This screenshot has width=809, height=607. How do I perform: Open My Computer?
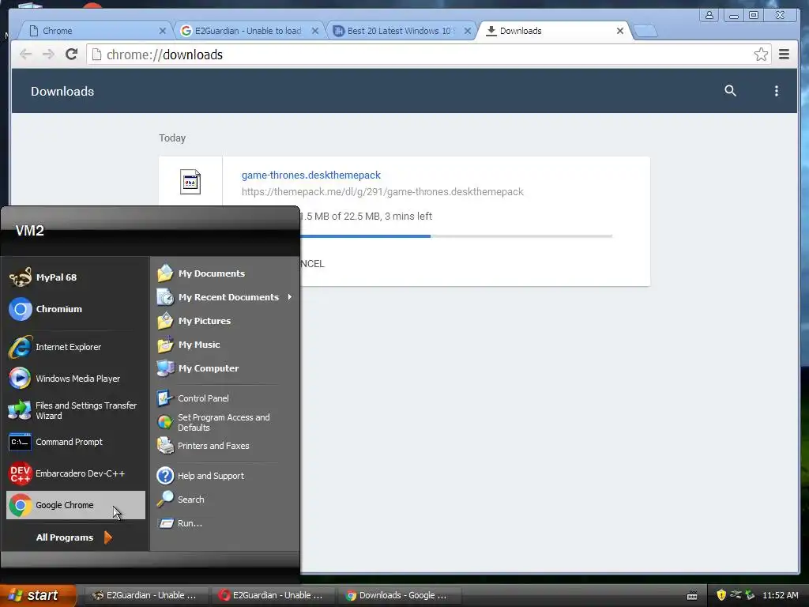[224, 368]
